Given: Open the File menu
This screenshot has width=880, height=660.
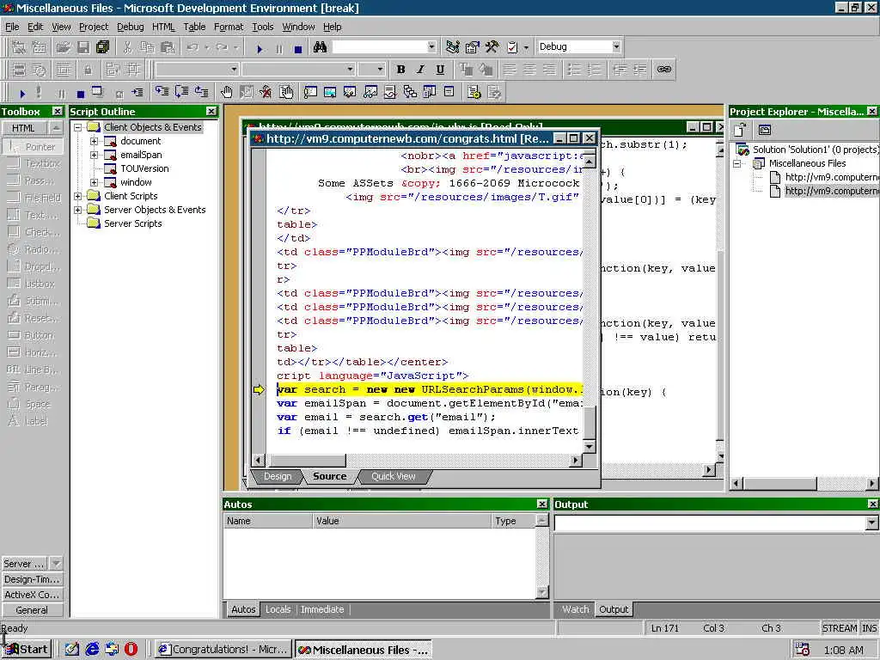Looking at the screenshot, I should coord(12,27).
